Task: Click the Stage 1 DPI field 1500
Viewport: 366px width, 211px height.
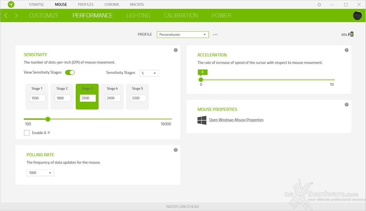Action: (x=38, y=98)
